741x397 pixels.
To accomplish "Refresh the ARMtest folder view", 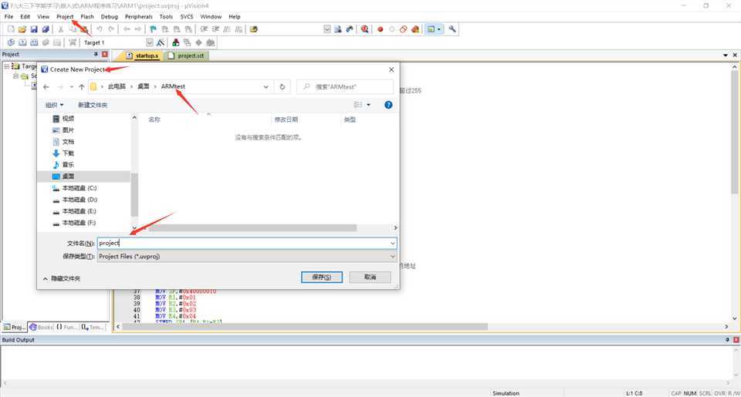I will (283, 87).
